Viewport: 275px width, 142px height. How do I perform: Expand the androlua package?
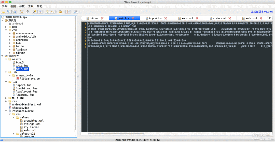coord(10,40)
